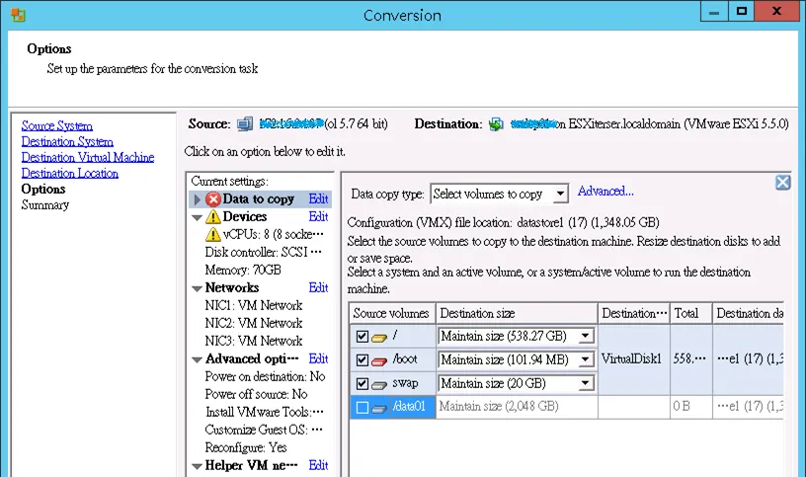Select the Memory: 70GB row
Image resolution: width=806 pixels, height=477 pixels.
coord(243,271)
